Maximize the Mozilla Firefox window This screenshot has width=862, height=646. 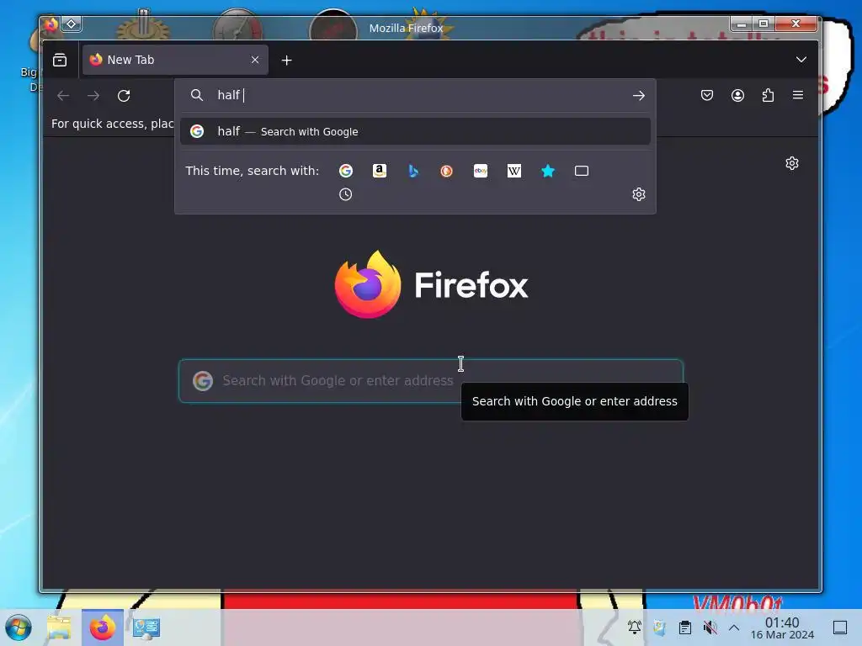[x=763, y=24]
